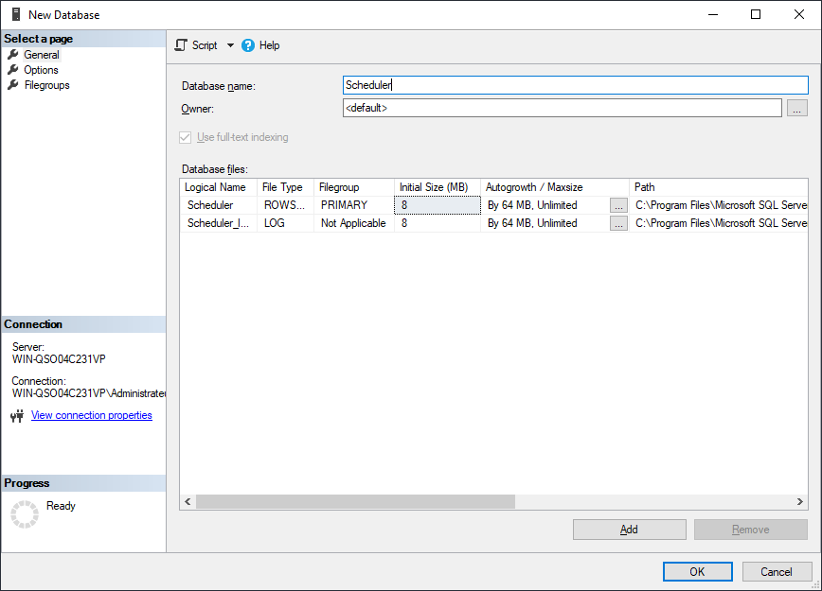This screenshot has width=822, height=591.
Task: Cancel the New Database dialog
Action: [x=777, y=571]
